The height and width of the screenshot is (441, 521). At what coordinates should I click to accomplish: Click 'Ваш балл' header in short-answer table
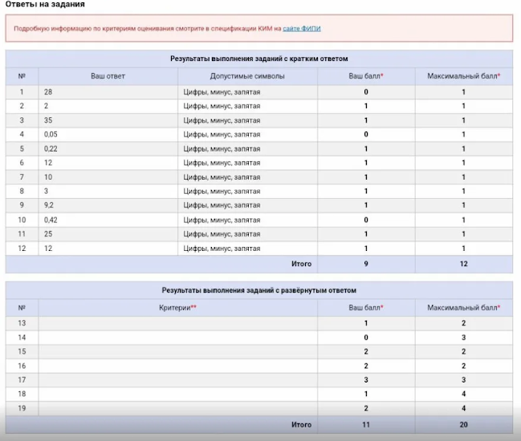tap(366, 76)
